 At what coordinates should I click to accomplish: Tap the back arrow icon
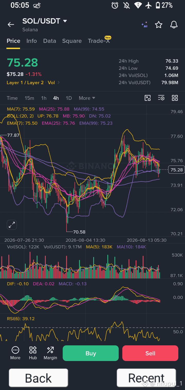click(11, 24)
